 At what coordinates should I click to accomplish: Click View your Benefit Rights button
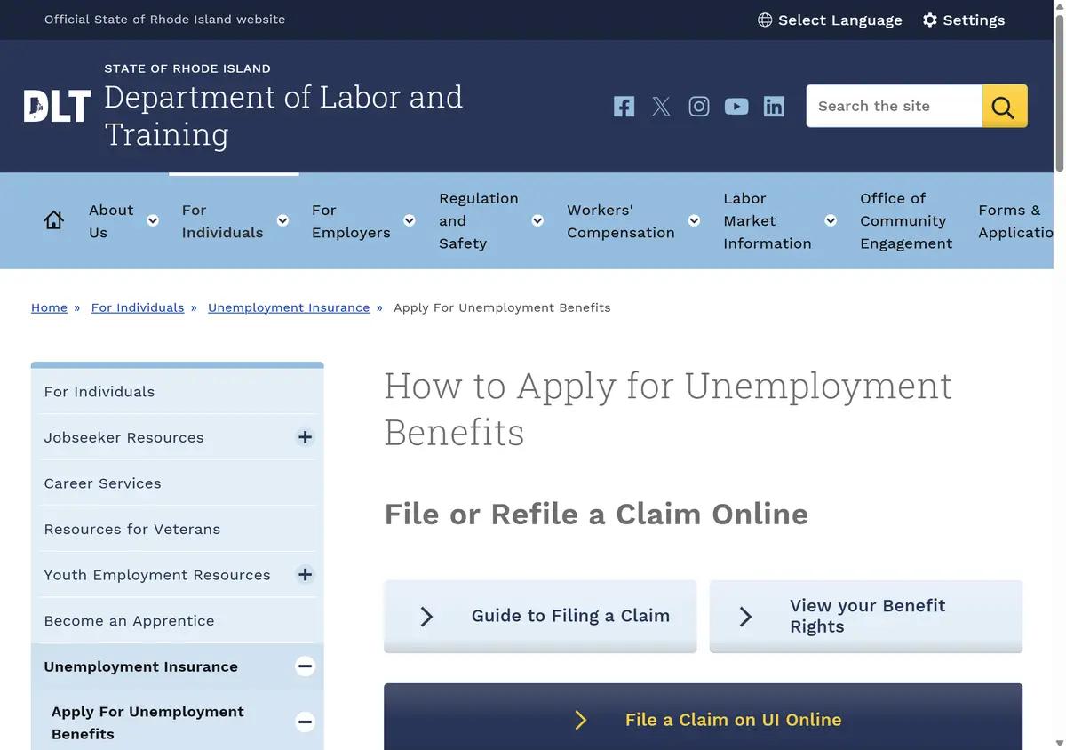(x=866, y=616)
